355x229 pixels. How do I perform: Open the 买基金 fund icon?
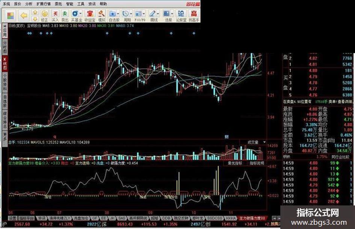75,14
